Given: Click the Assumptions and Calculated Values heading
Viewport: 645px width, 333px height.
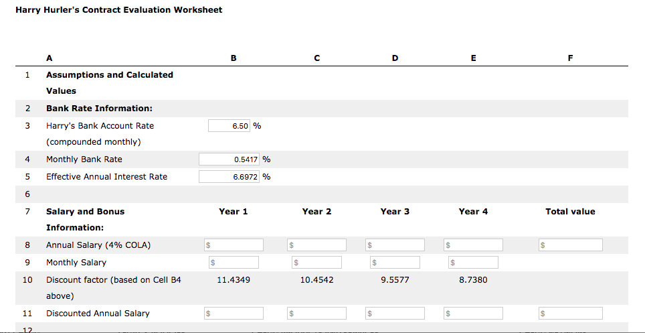Looking at the screenshot, I should pyautogui.click(x=110, y=83).
